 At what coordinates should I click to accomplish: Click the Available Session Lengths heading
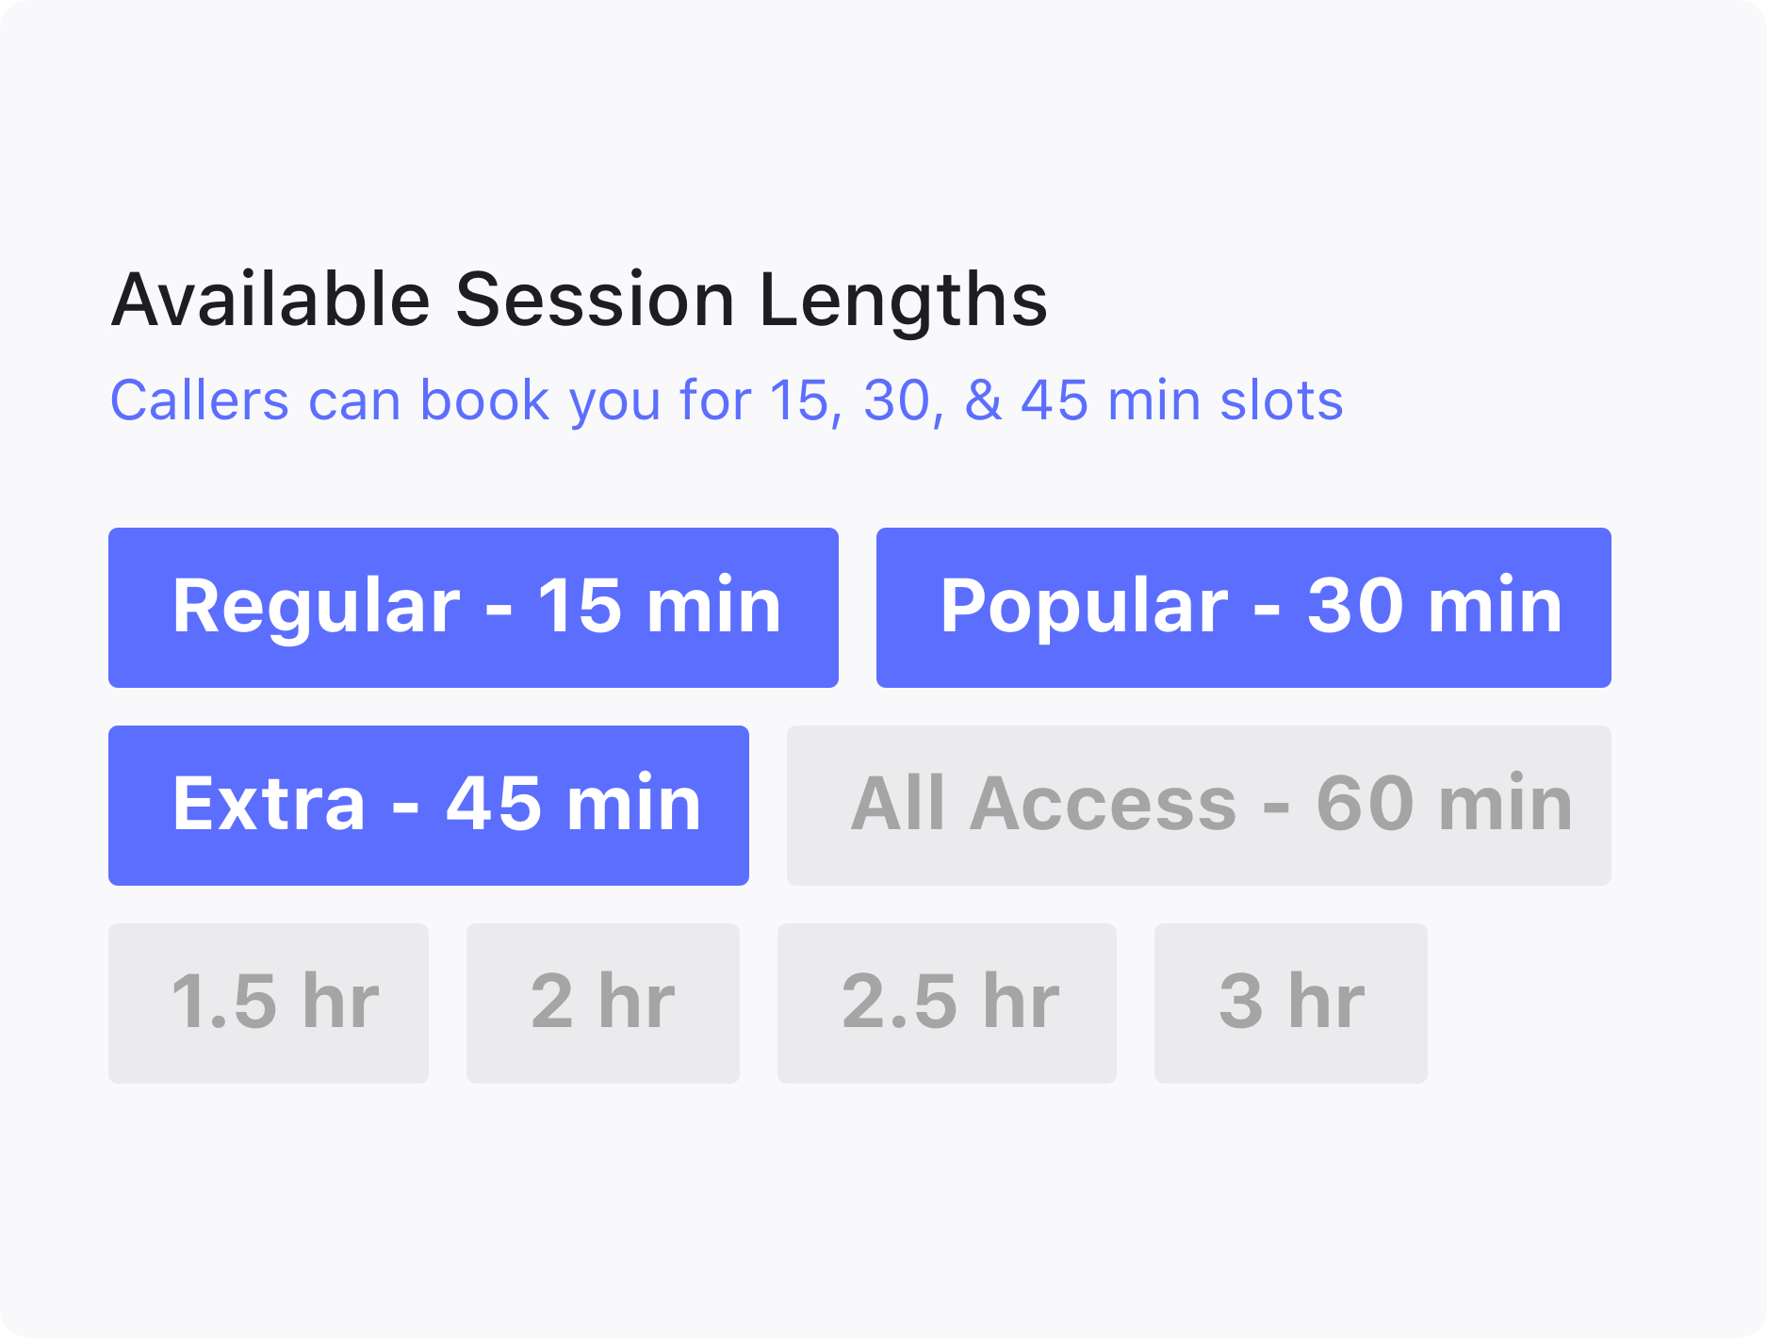click(580, 300)
